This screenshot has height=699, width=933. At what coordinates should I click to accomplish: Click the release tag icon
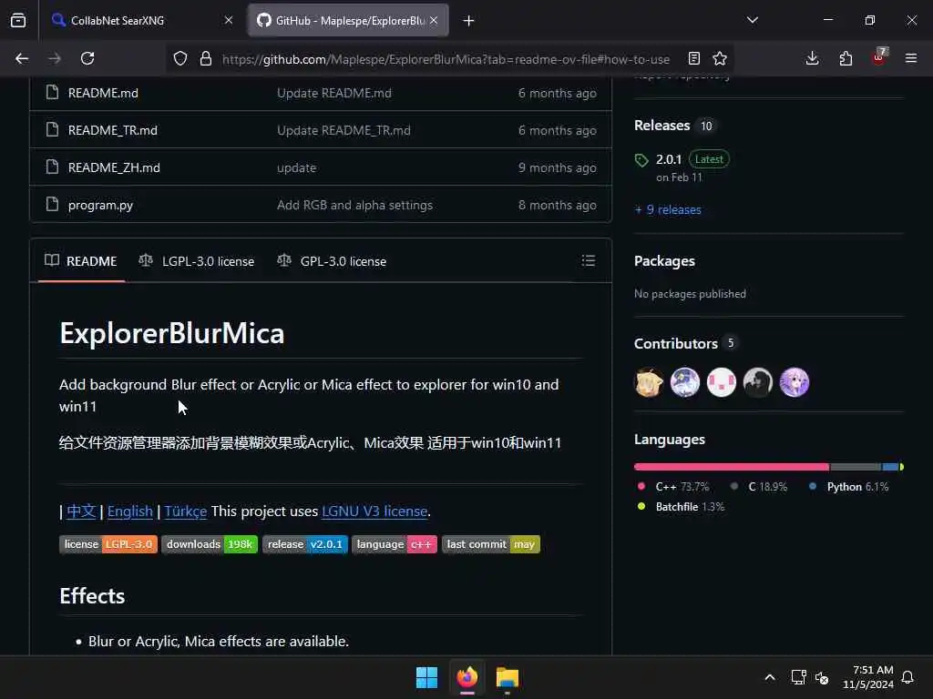[641, 160]
